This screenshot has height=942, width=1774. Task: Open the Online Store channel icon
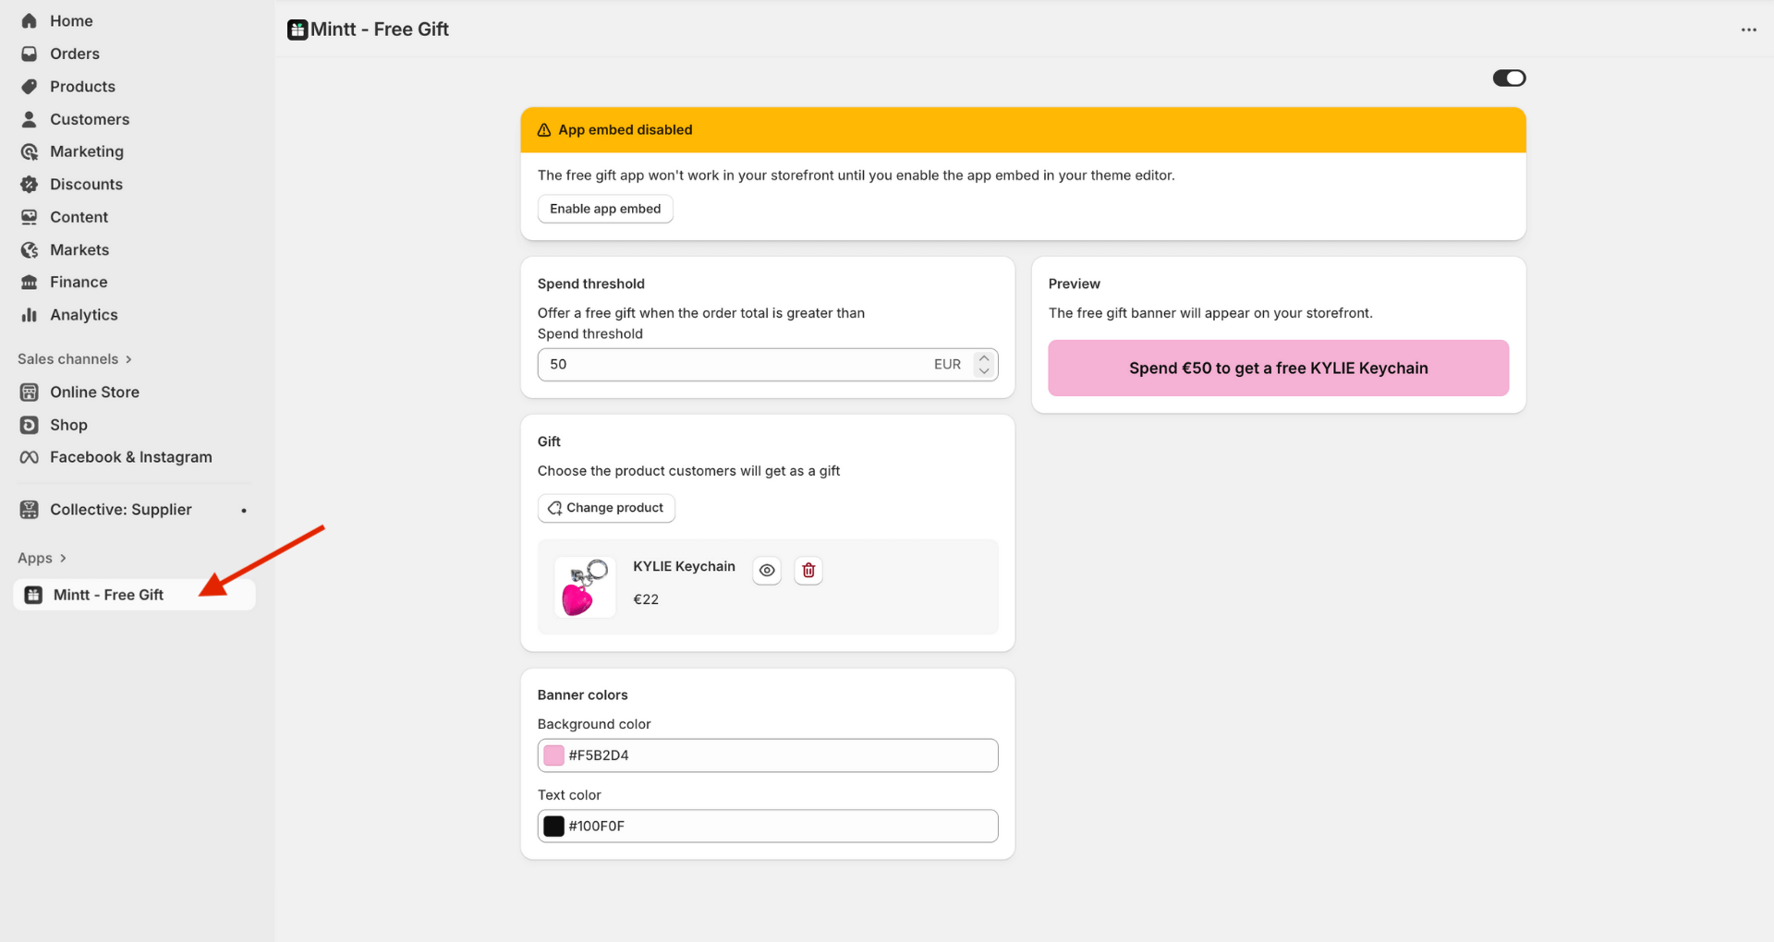tap(29, 392)
